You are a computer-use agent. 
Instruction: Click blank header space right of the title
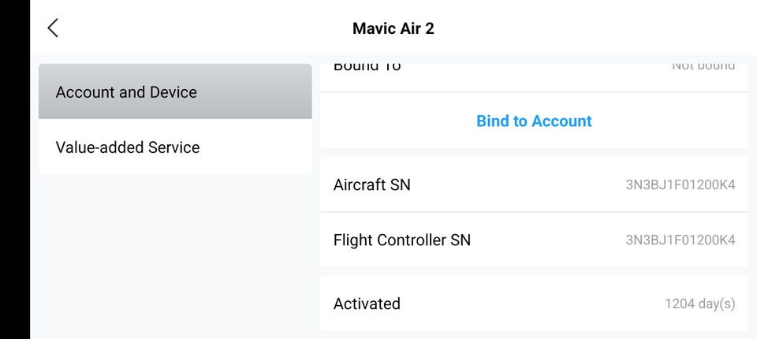click(x=599, y=28)
